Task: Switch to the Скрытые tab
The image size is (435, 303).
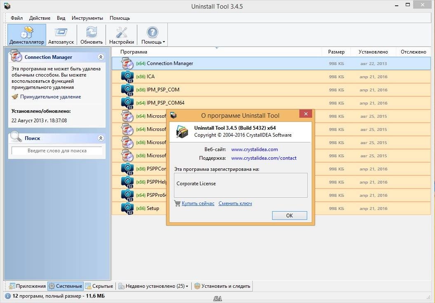Action: coord(99,286)
